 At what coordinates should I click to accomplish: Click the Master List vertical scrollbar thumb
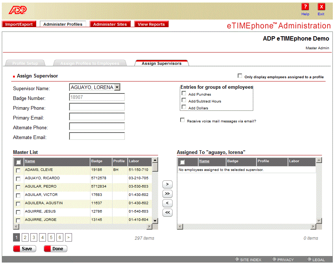click(x=155, y=167)
